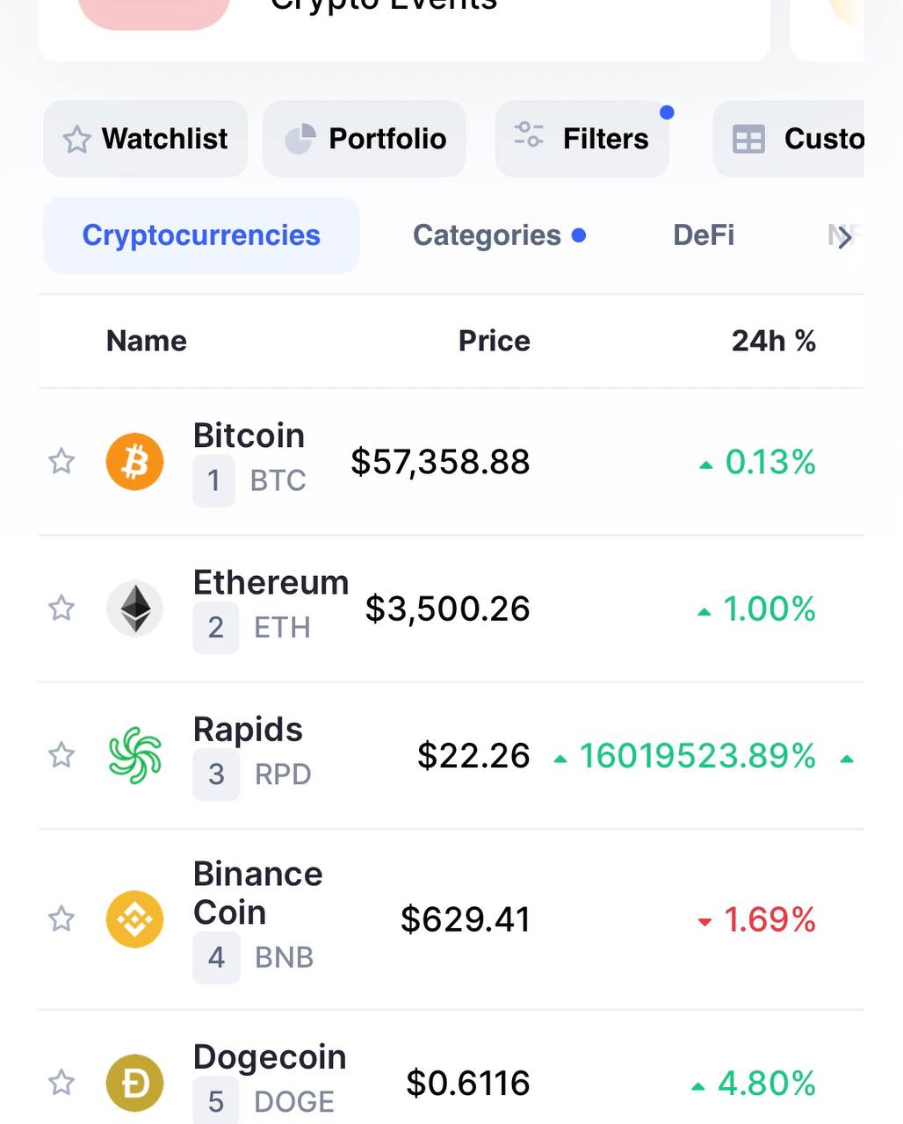This screenshot has height=1124, width=903.
Task: Sort by the Price column header
Action: pyautogui.click(x=495, y=341)
